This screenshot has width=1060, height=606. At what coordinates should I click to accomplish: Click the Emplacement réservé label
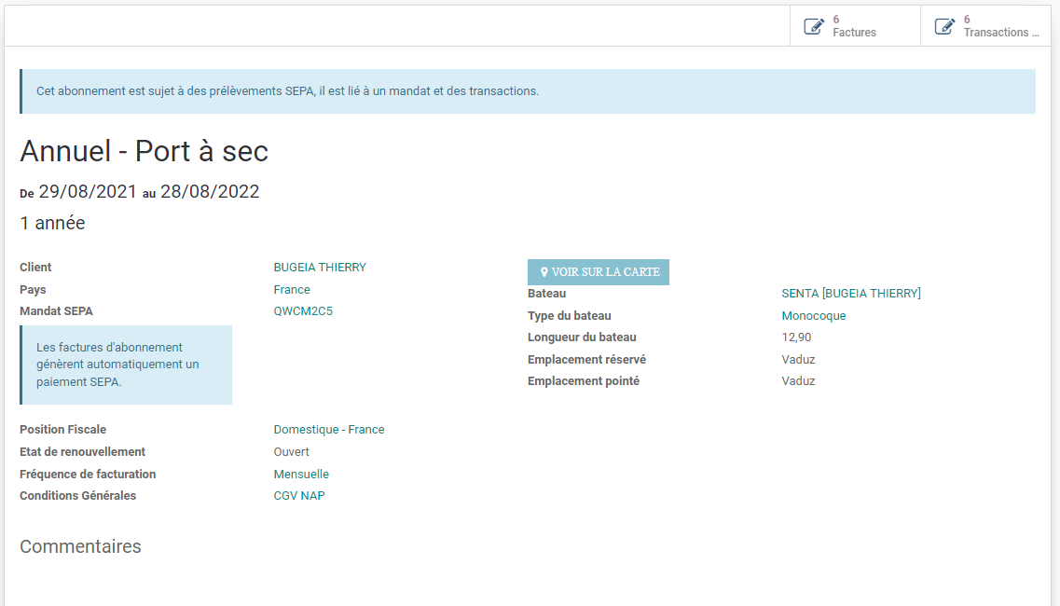tap(586, 359)
